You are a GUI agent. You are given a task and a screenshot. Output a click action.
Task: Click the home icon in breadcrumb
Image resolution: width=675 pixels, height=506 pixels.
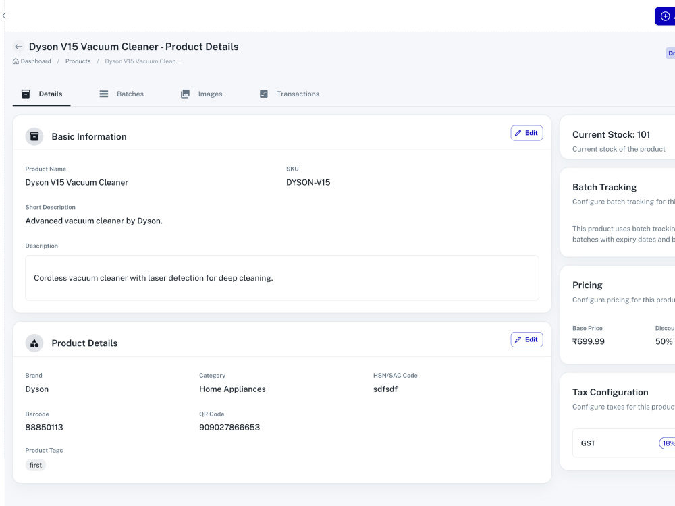16,61
